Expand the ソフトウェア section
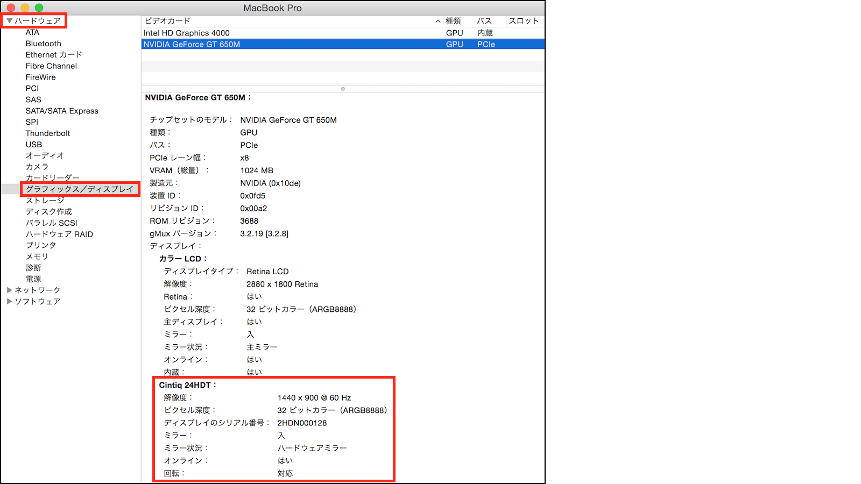The width and height of the screenshot is (861, 484). 10,301
